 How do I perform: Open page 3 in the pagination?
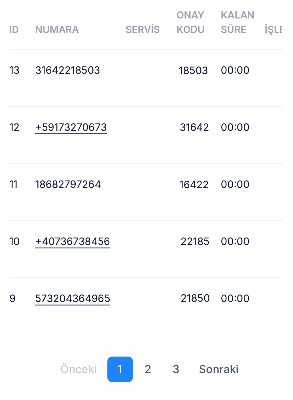tap(176, 369)
